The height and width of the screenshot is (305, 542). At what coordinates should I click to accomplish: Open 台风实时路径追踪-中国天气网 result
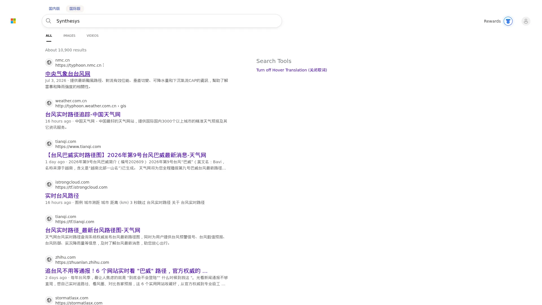(83, 114)
